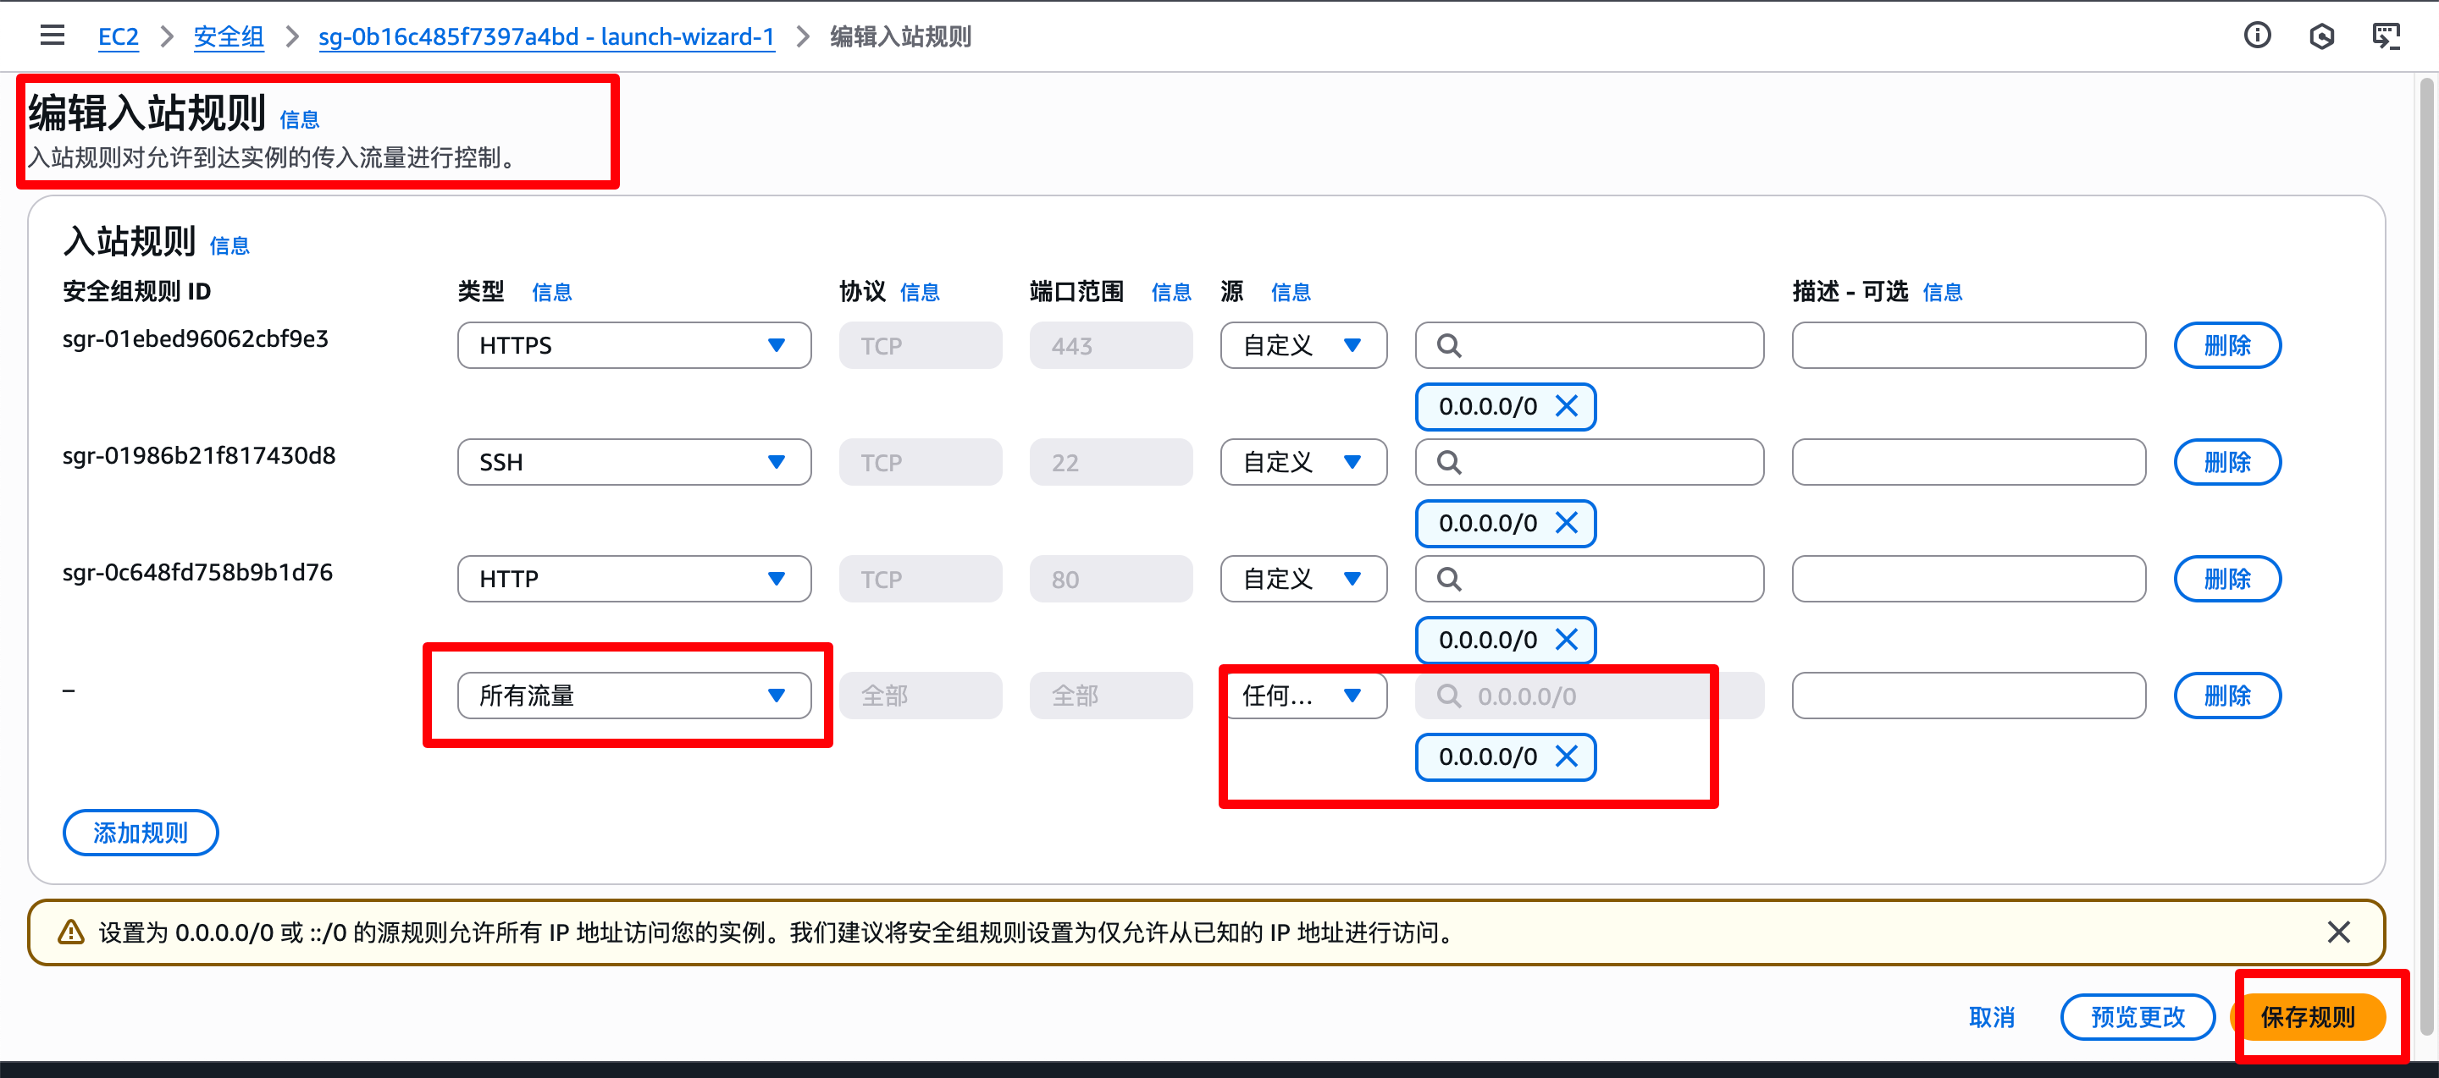This screenshot has width=2439, height=1078.
Task: Open the CloudShell monitor icon in header
Action: pos(2385,36)
